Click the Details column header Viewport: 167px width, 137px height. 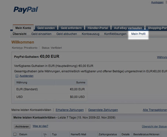pos(126,134)
